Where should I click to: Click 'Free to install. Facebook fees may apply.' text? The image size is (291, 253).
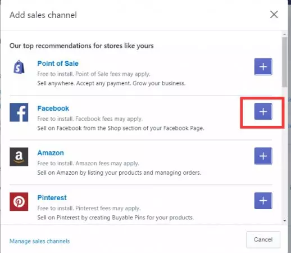[90, 119]
